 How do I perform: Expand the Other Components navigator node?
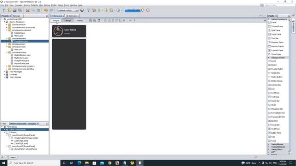click(x=5, y=130)
